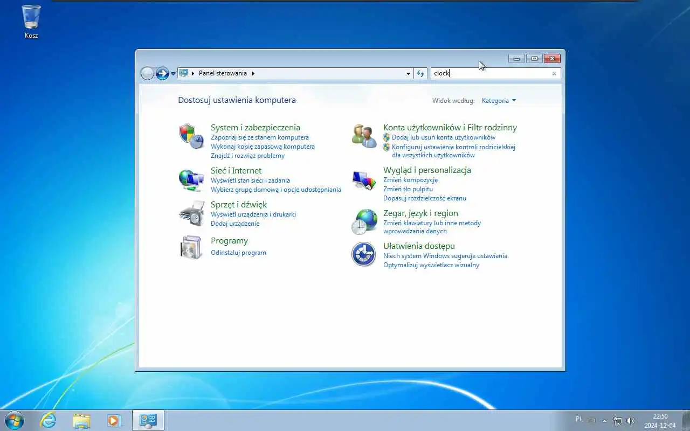690x431 pixels.
Task: Go forward with the Forward arrow
Action: [x=162, y=73]
